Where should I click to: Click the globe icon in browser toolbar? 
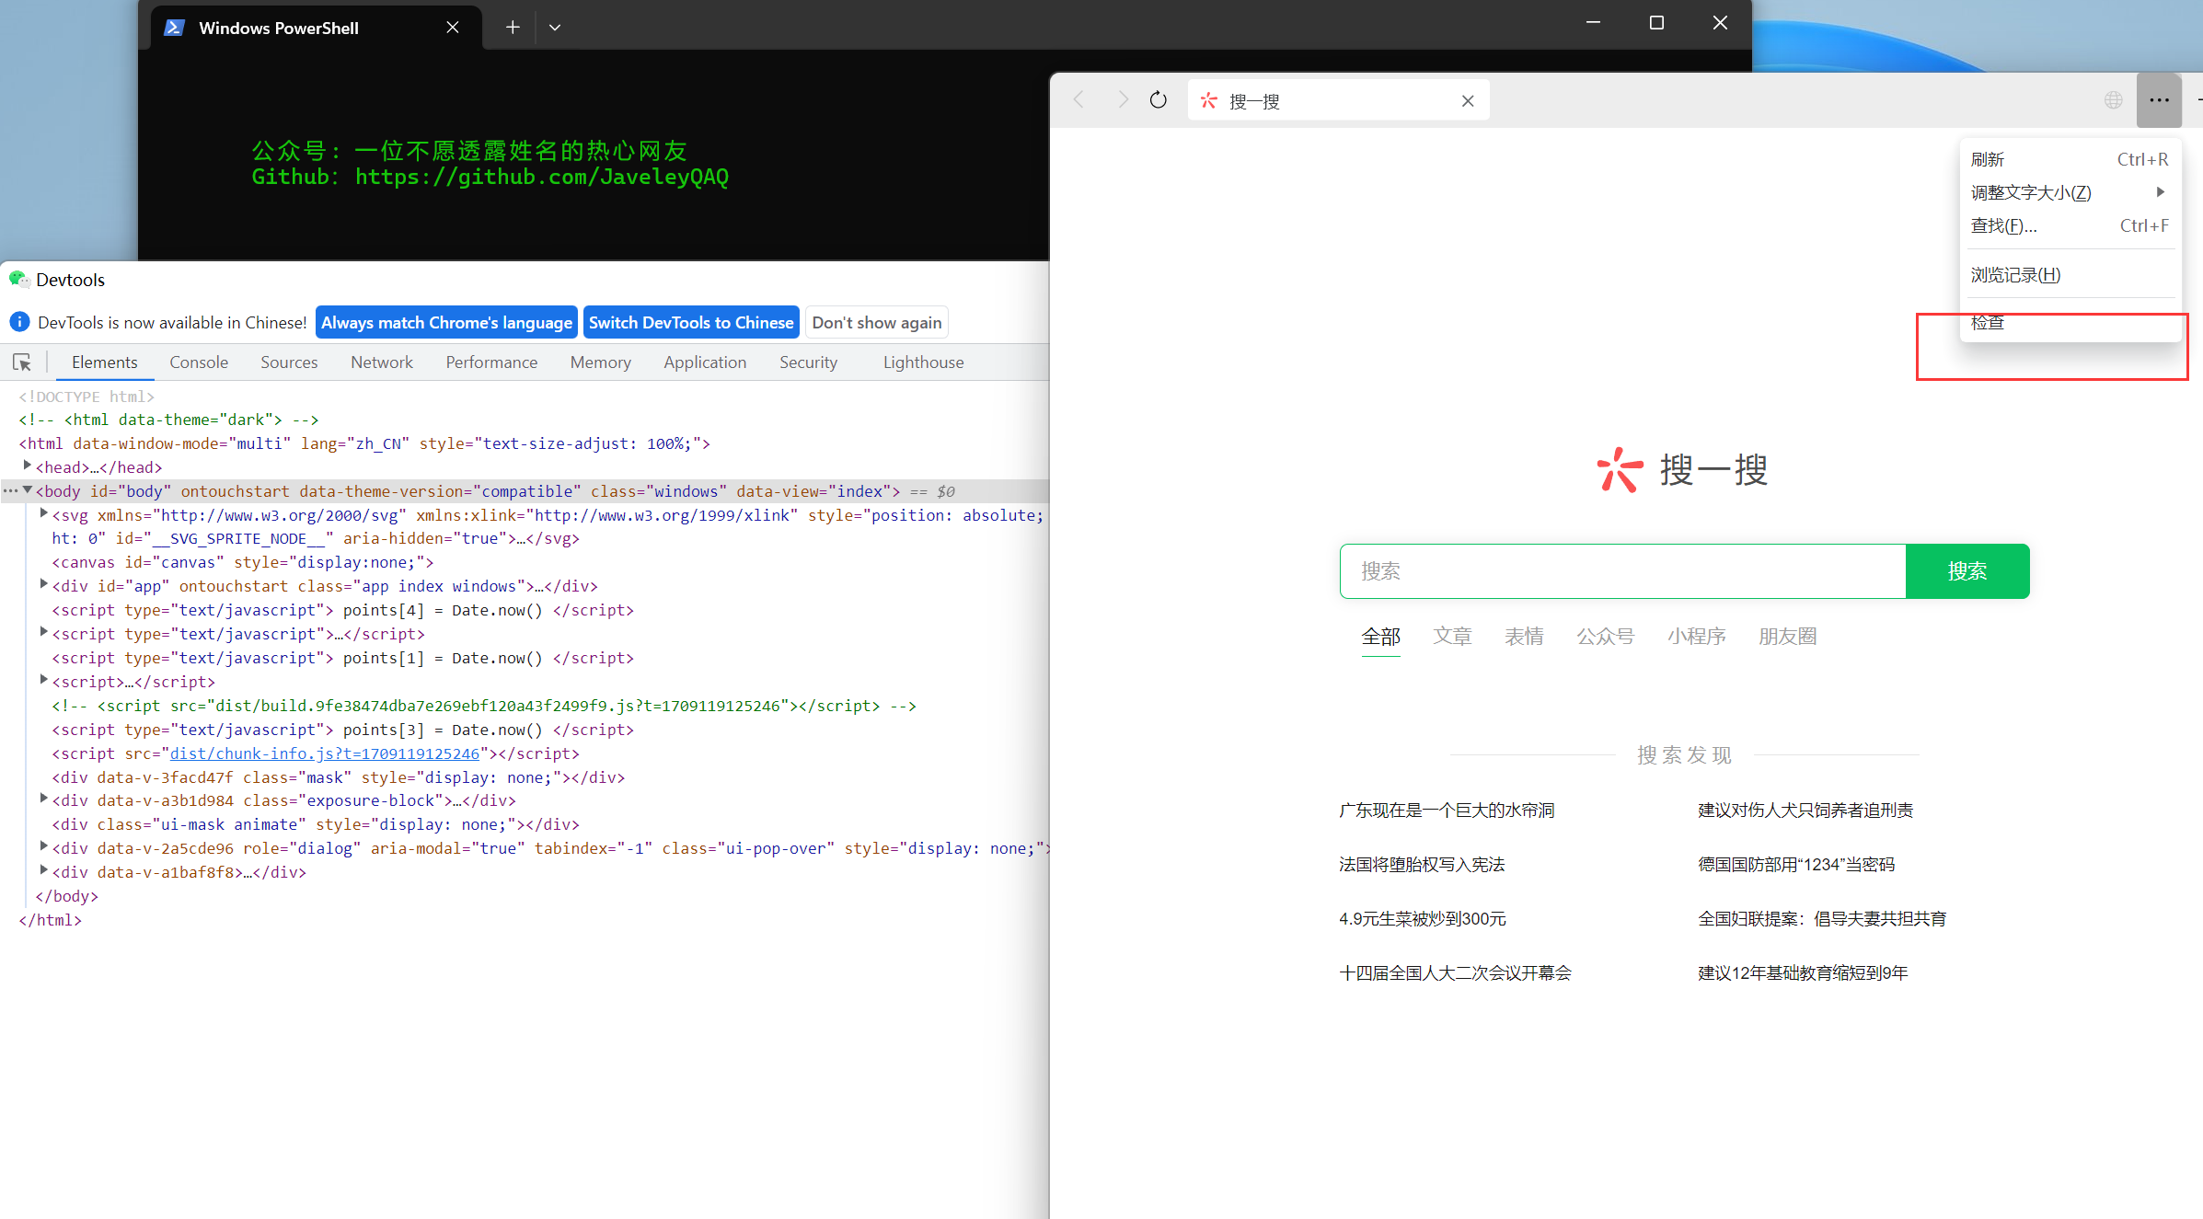tap(2114, 100)
